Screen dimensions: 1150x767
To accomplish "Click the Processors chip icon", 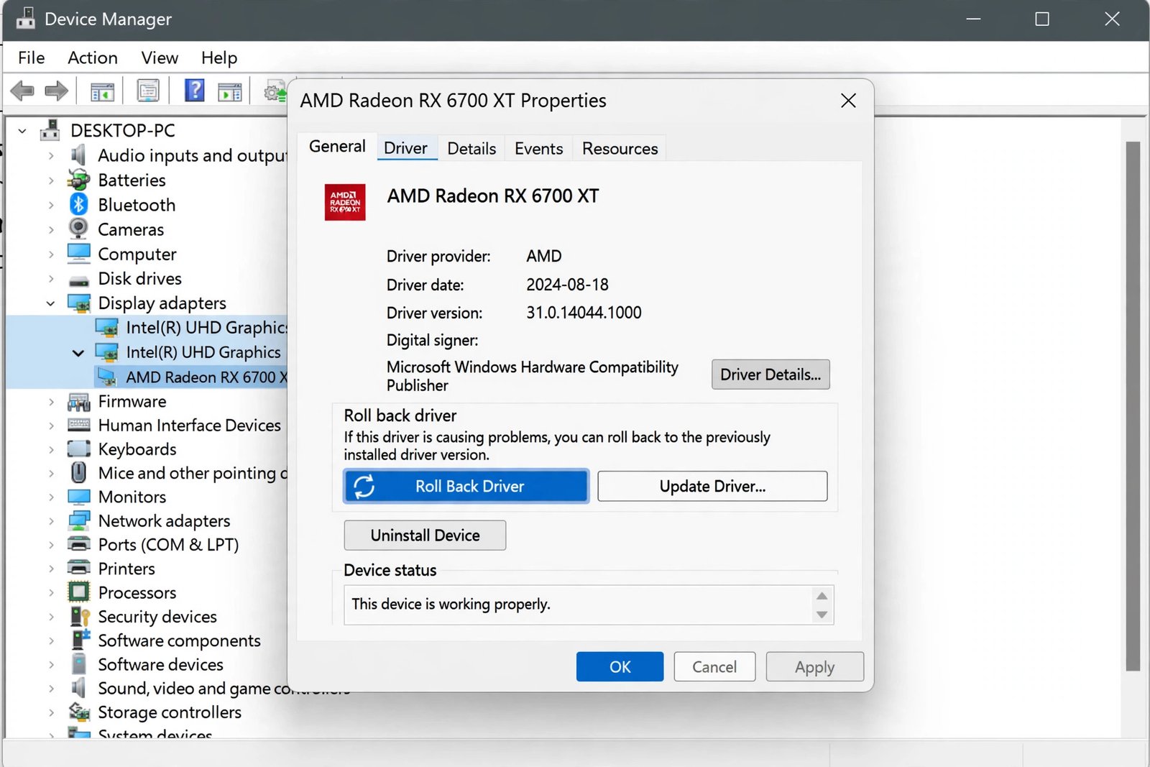I will [x=78, y=592].
